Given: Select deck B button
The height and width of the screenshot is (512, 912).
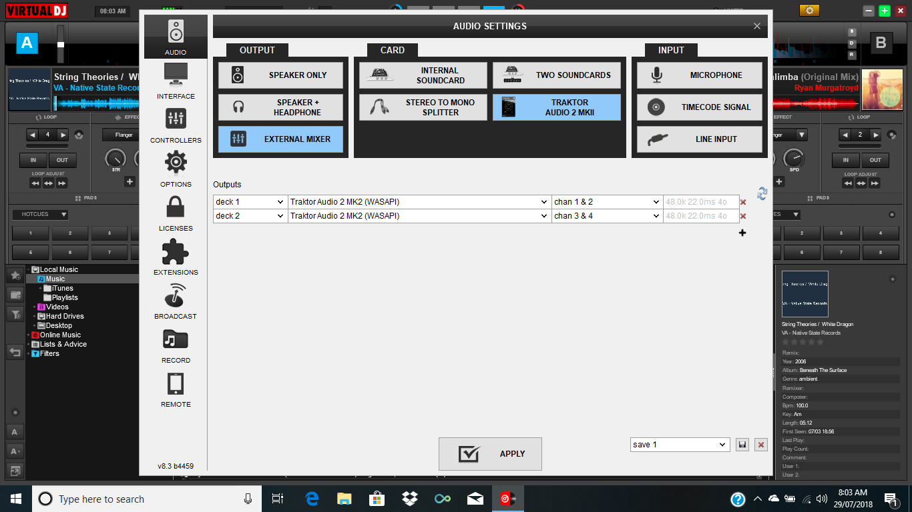Looking at the screenshot, I should (881, 43).
